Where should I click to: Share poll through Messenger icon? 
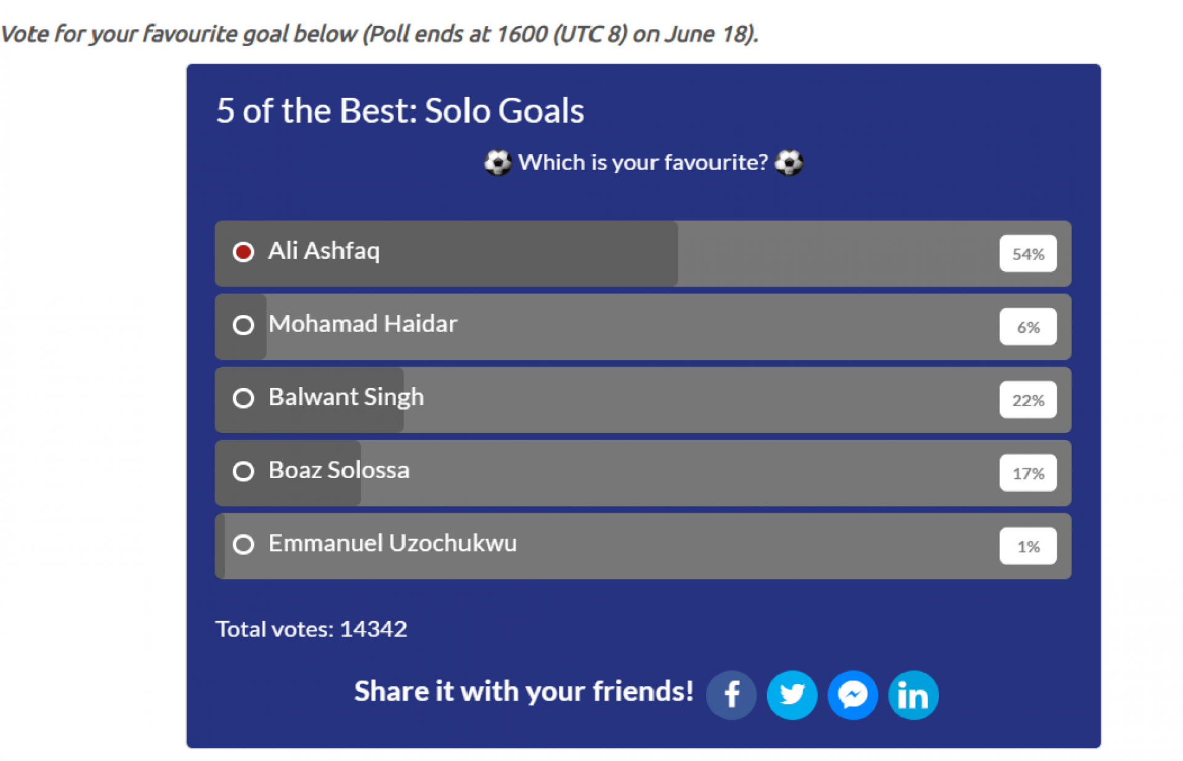pyautogui.click(x=852, y=695)
